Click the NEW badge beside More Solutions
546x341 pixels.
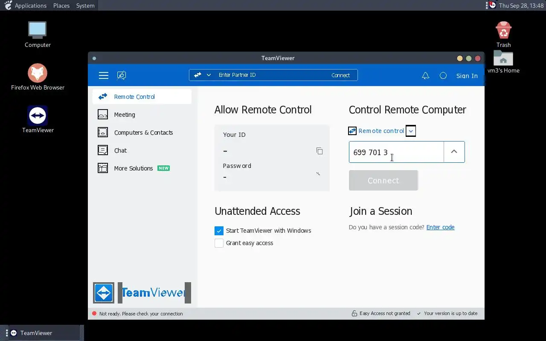click(164, 168)
